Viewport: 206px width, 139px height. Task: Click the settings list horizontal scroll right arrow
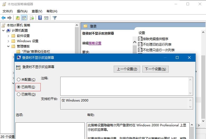pyautogui.click(x=199, y=125)
